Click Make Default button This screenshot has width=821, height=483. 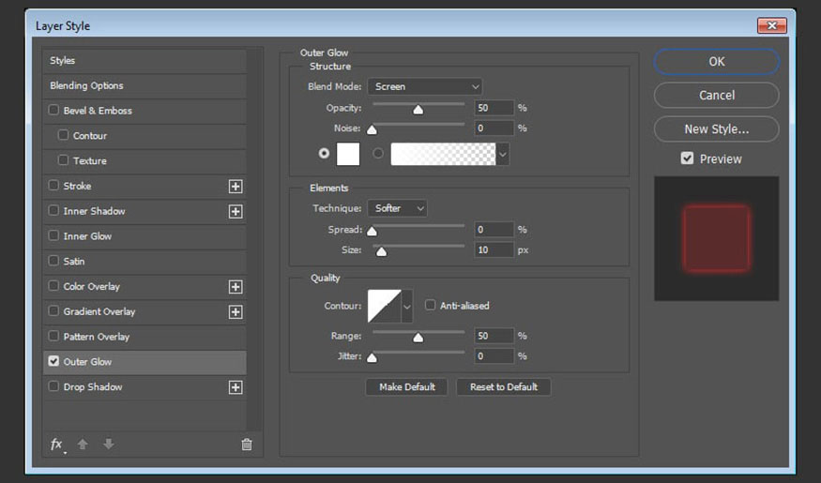click(407, 387)
